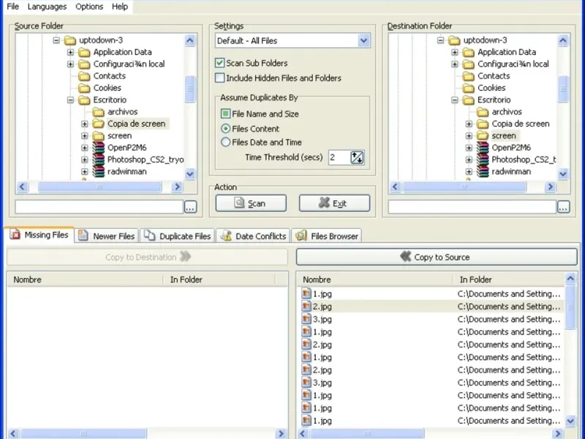The height and width of the screenshot is (439, 585).
Task: Click the right file list vertical scrollbar thumb
Action: click(x=570, y=307)
